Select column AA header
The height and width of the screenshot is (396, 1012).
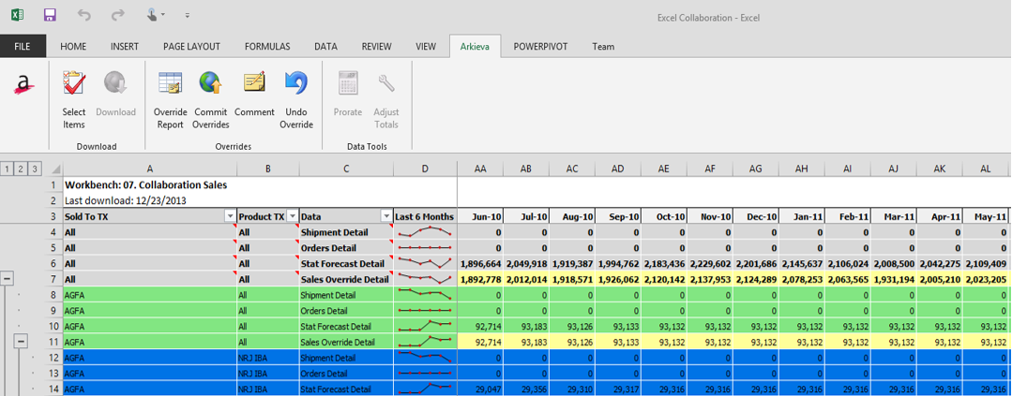click(x=480, y=169)
